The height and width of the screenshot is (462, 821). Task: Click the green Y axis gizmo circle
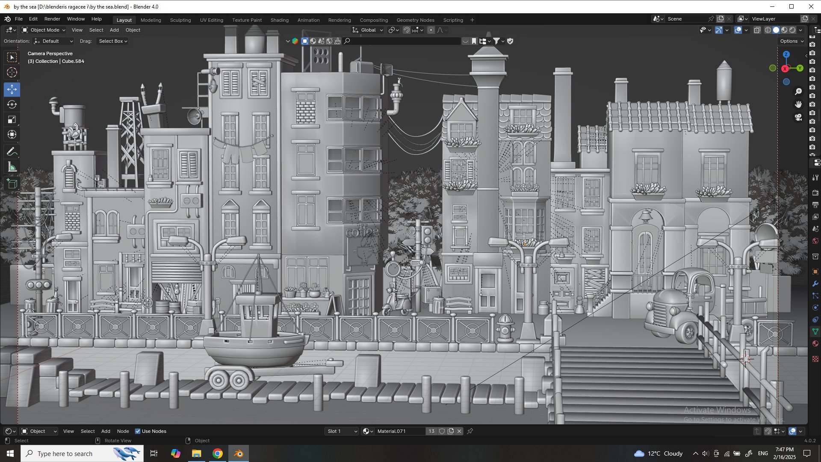(x=800, y=68)
